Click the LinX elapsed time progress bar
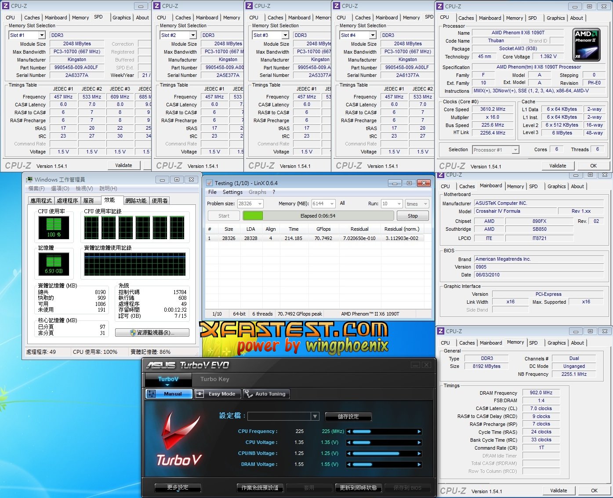Screen dimensions: 613x498 (x=318, y=216)
